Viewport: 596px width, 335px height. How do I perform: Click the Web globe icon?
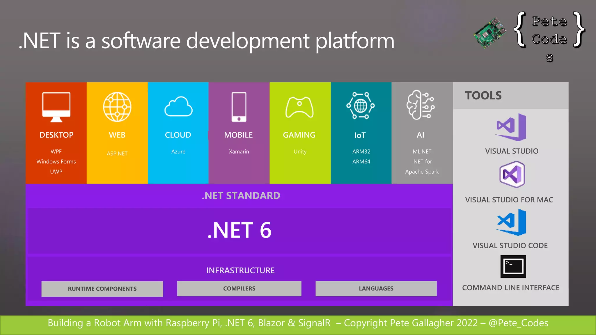pos(117,107)
